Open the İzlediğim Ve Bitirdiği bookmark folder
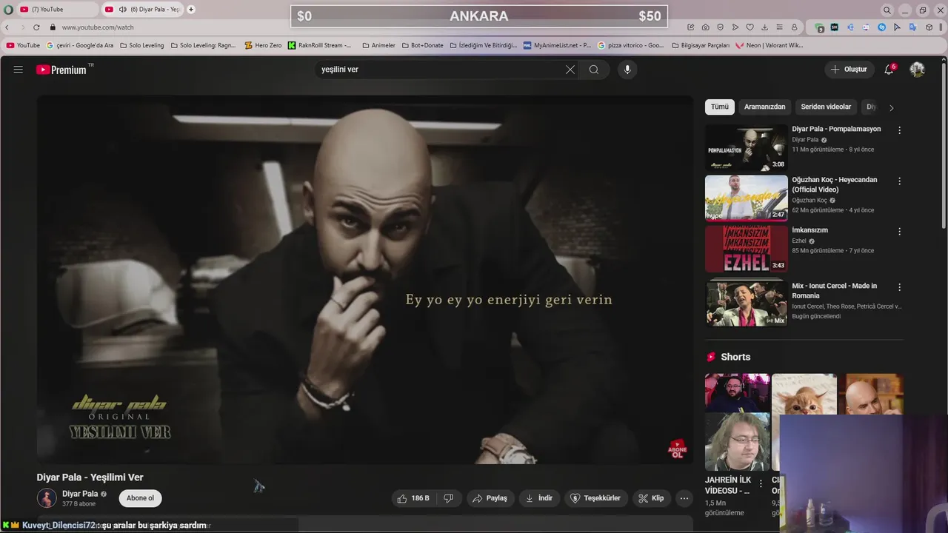Image resolution: width=948 pixels, height=533 pixels. coord(483,45)
